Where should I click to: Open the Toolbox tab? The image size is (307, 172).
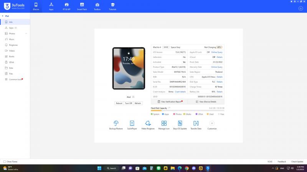coord(97,6)
